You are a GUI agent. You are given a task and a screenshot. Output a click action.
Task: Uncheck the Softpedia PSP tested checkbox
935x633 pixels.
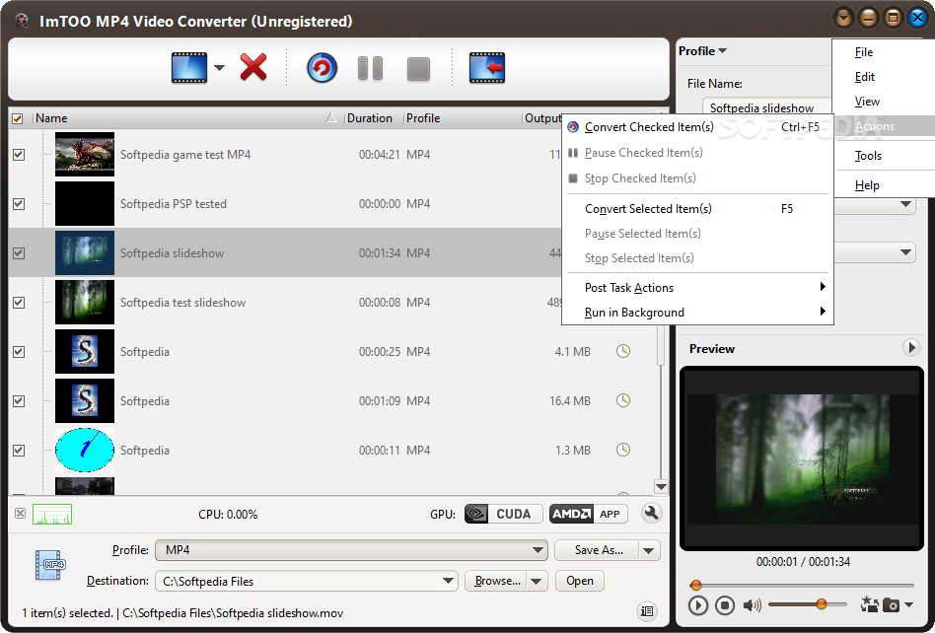point(19,204)
